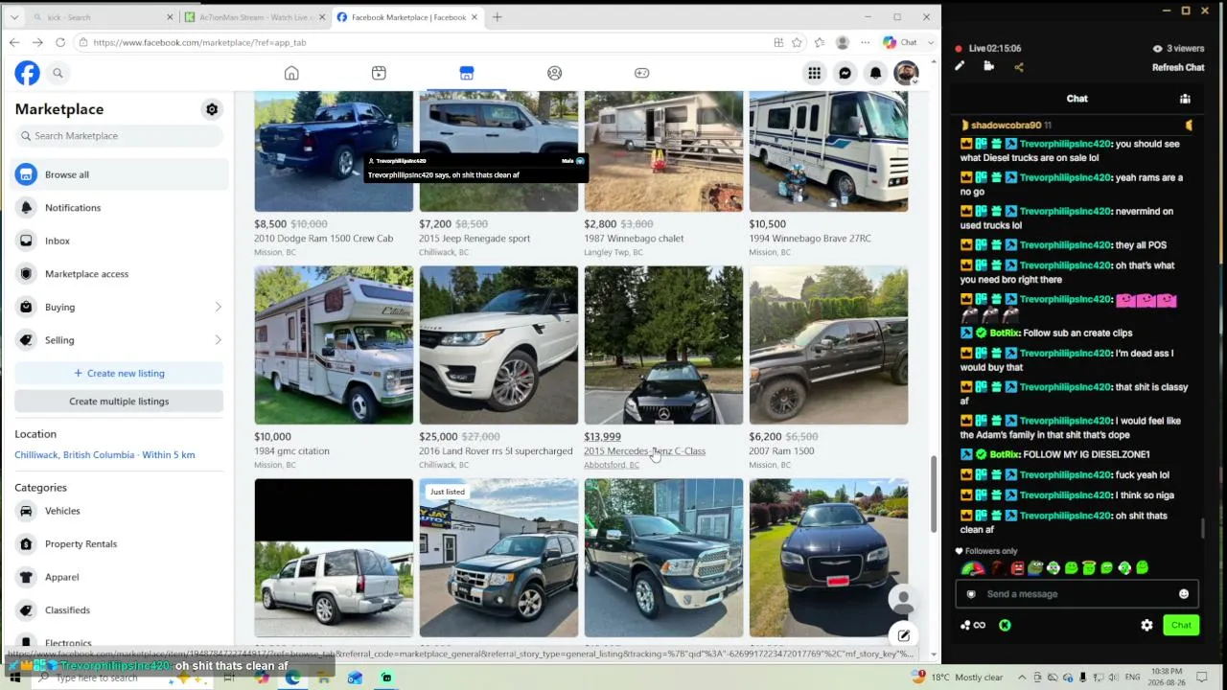Open the 2007 Ram 1500 listing title

[x=781, y=451]
